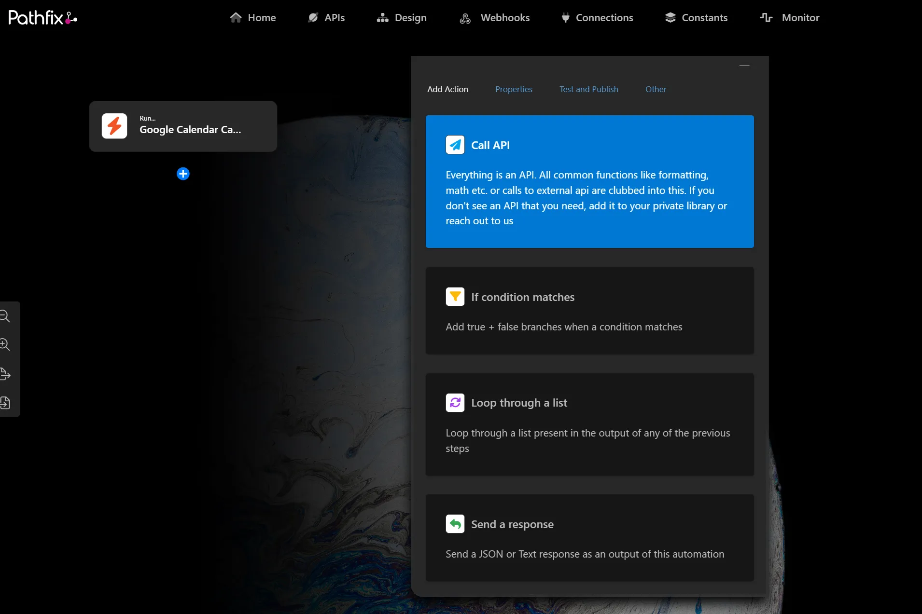
Task: Click the APIs leaf icon
Action: coord(313,18)
